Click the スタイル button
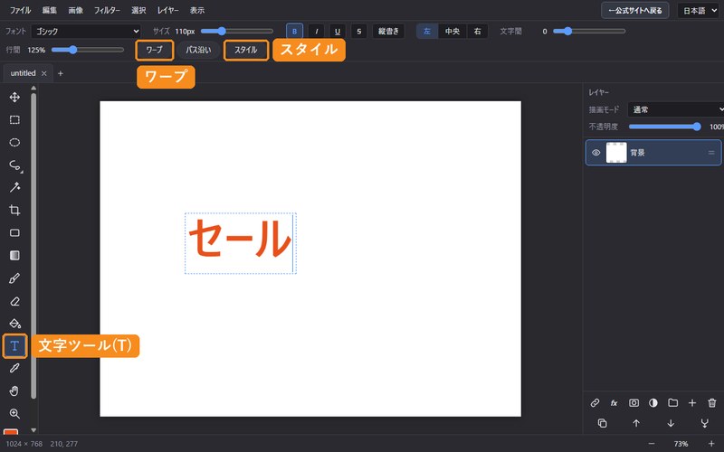Screen dimensions: 724x452 click(x=245, y=50)
